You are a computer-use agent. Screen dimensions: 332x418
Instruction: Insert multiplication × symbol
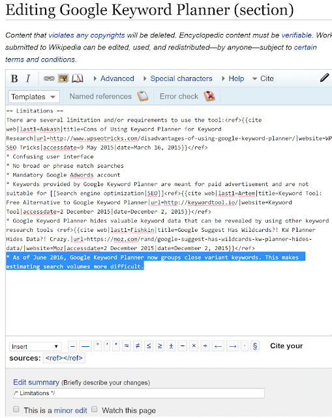click(x=194, y=346)
